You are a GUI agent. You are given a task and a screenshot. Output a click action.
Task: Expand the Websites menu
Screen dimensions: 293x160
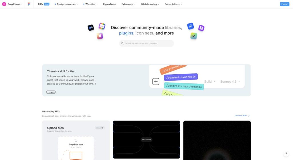(x=90, y=4)
